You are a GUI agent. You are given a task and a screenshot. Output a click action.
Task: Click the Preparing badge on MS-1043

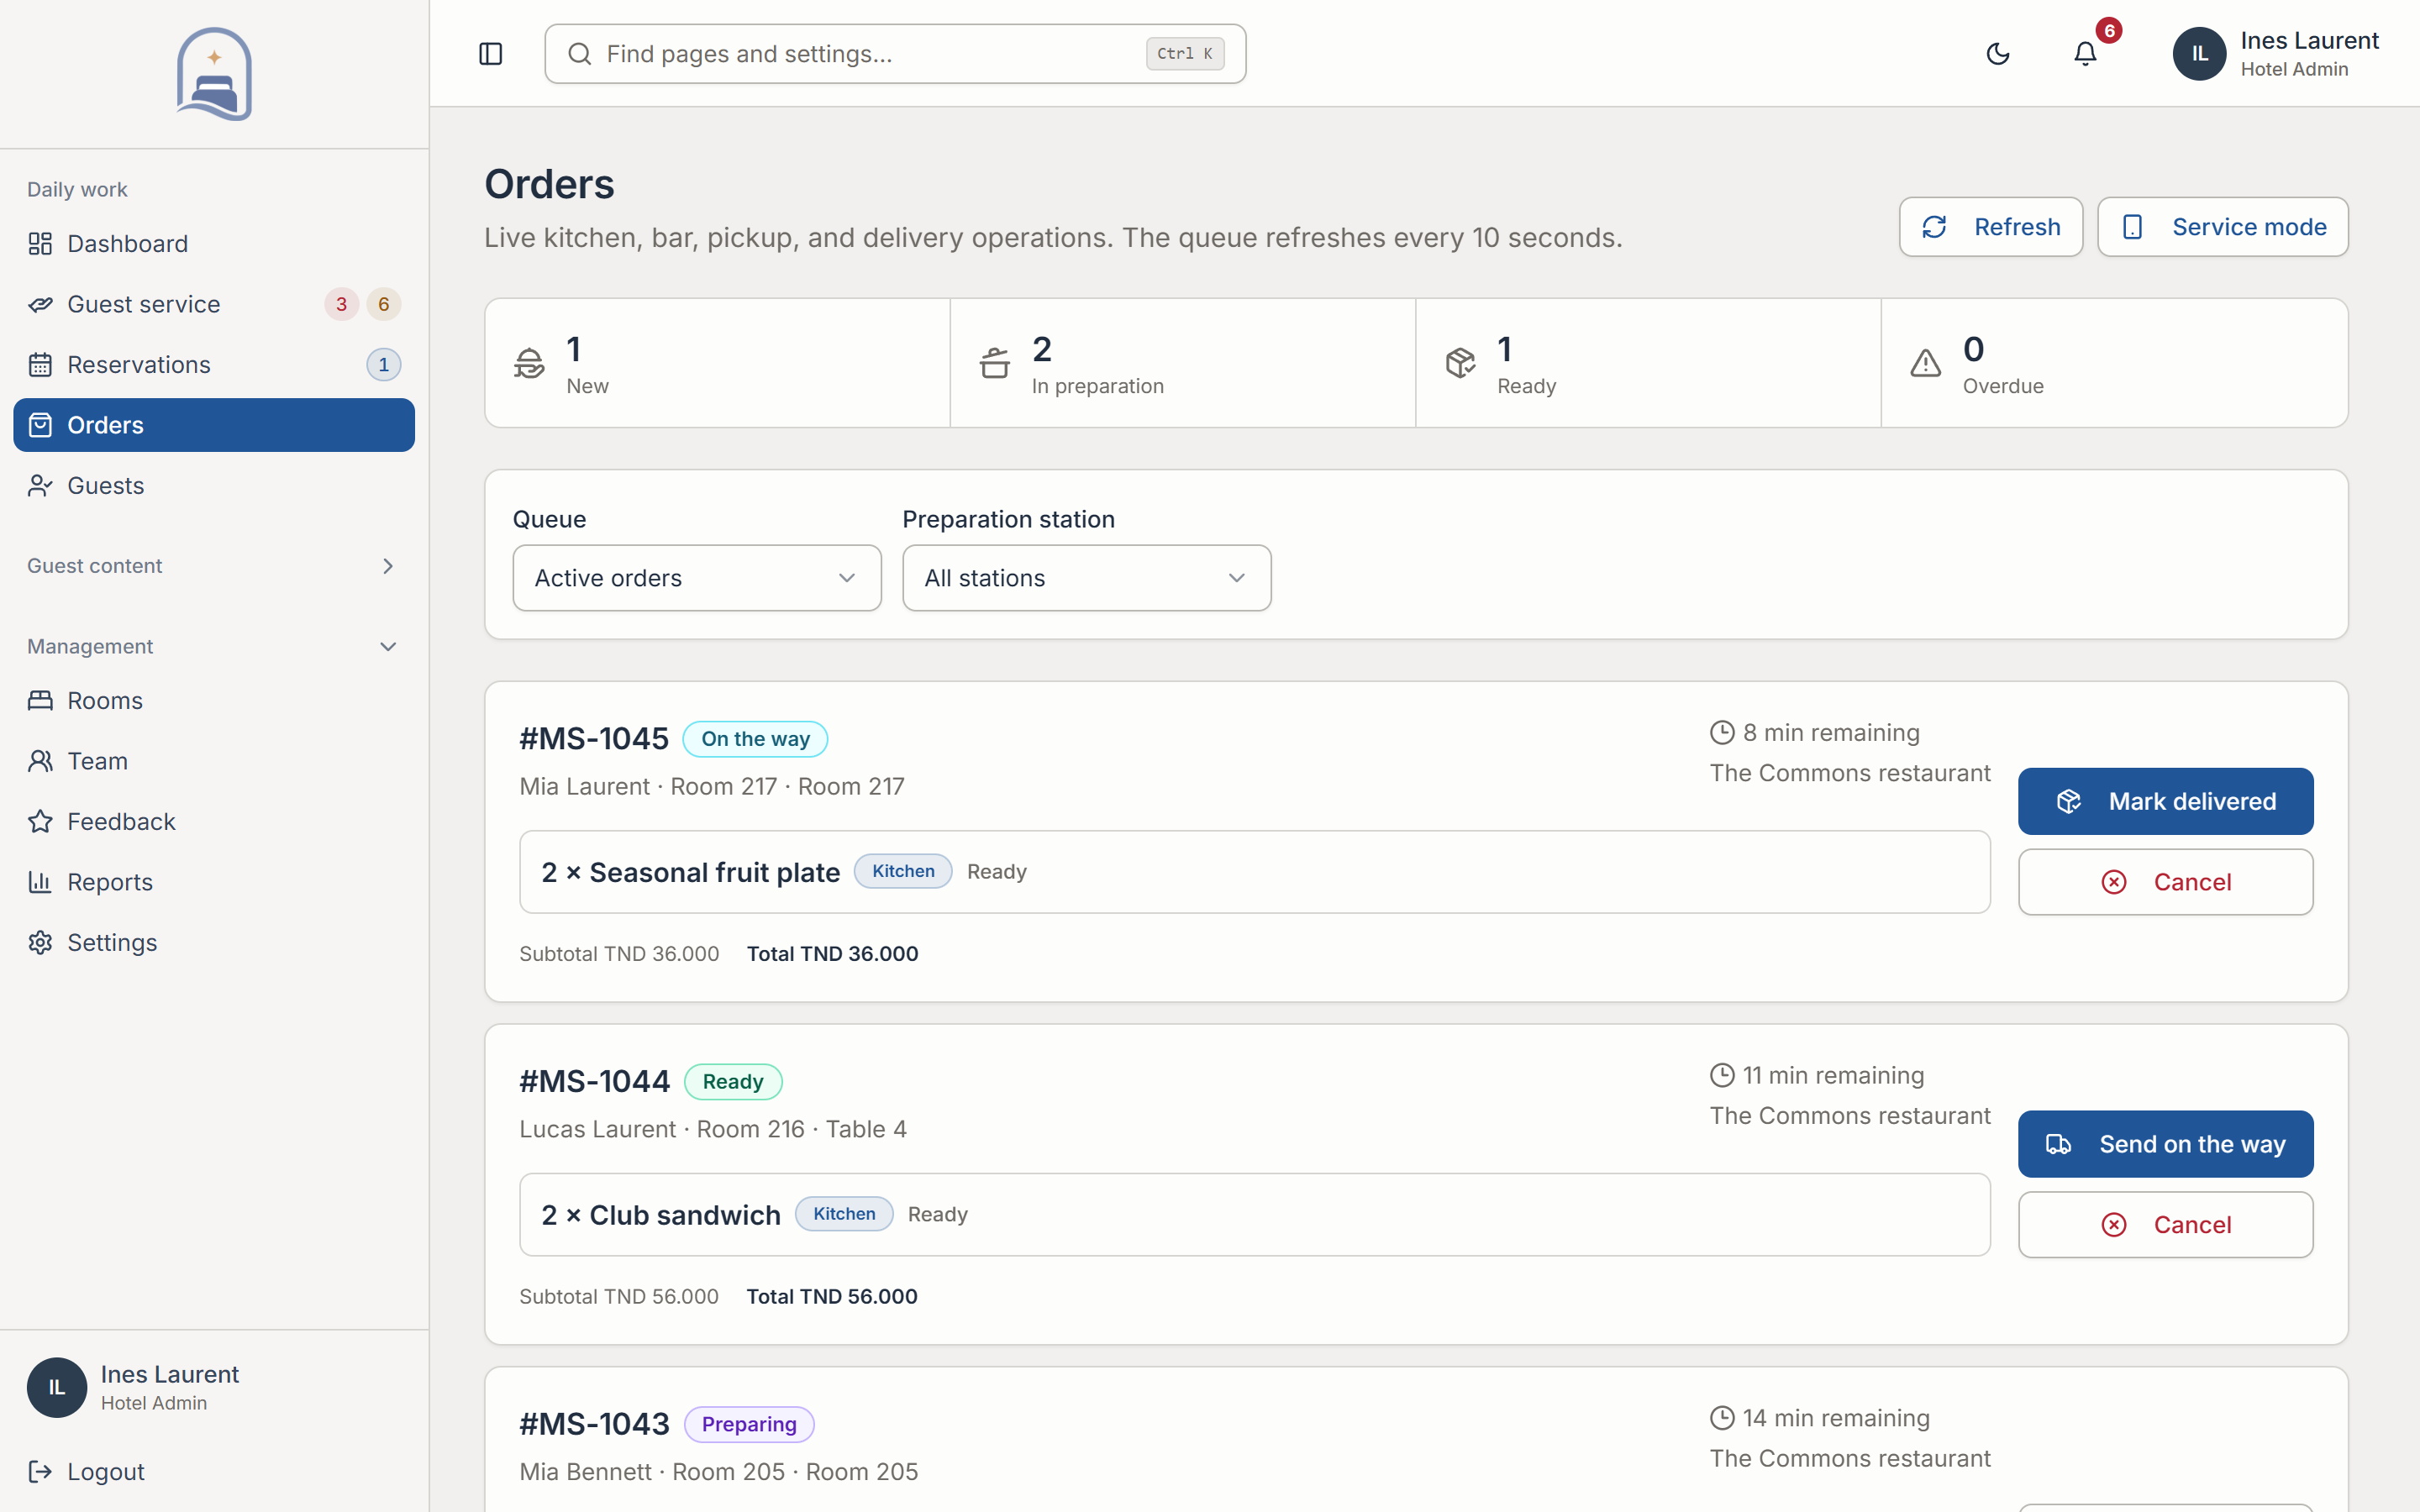[749, 1425]
